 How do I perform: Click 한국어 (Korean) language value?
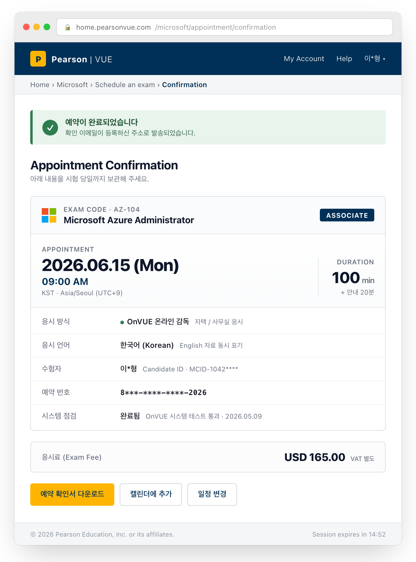tap(147, 345)
